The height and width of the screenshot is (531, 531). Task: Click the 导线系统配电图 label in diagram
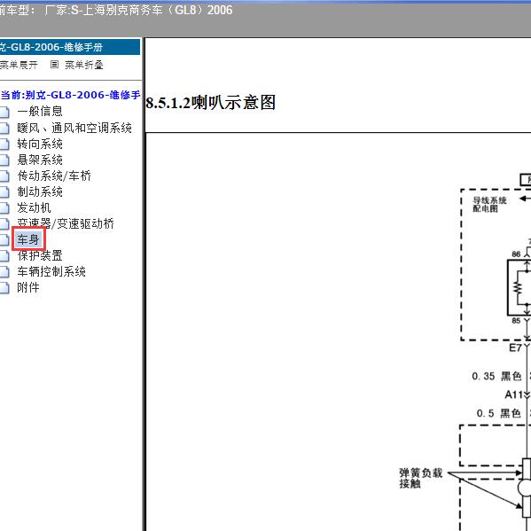pyautogui.click(x=489, y=205)
